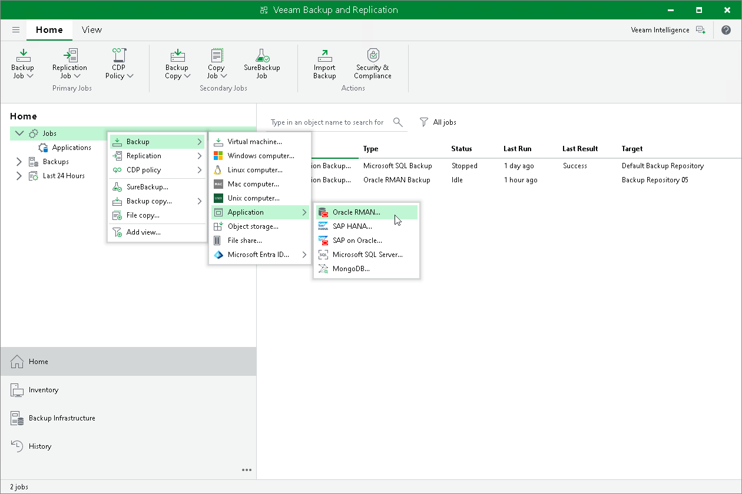Collapse the Jobs tree node
This screenshot has height=494, width=742.
point(19,133)
